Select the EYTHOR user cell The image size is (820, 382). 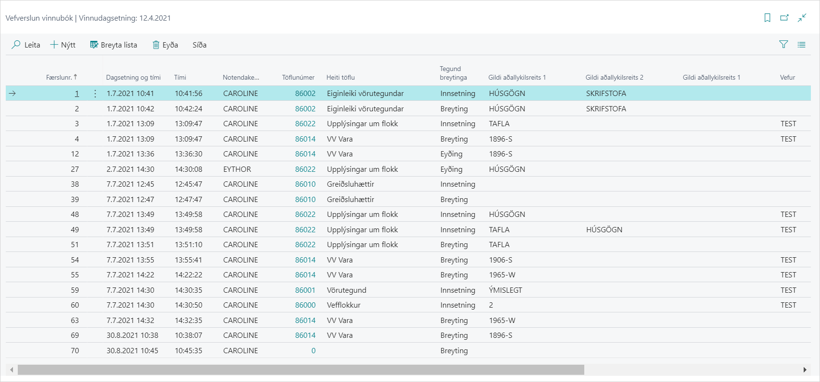[237, 169]
